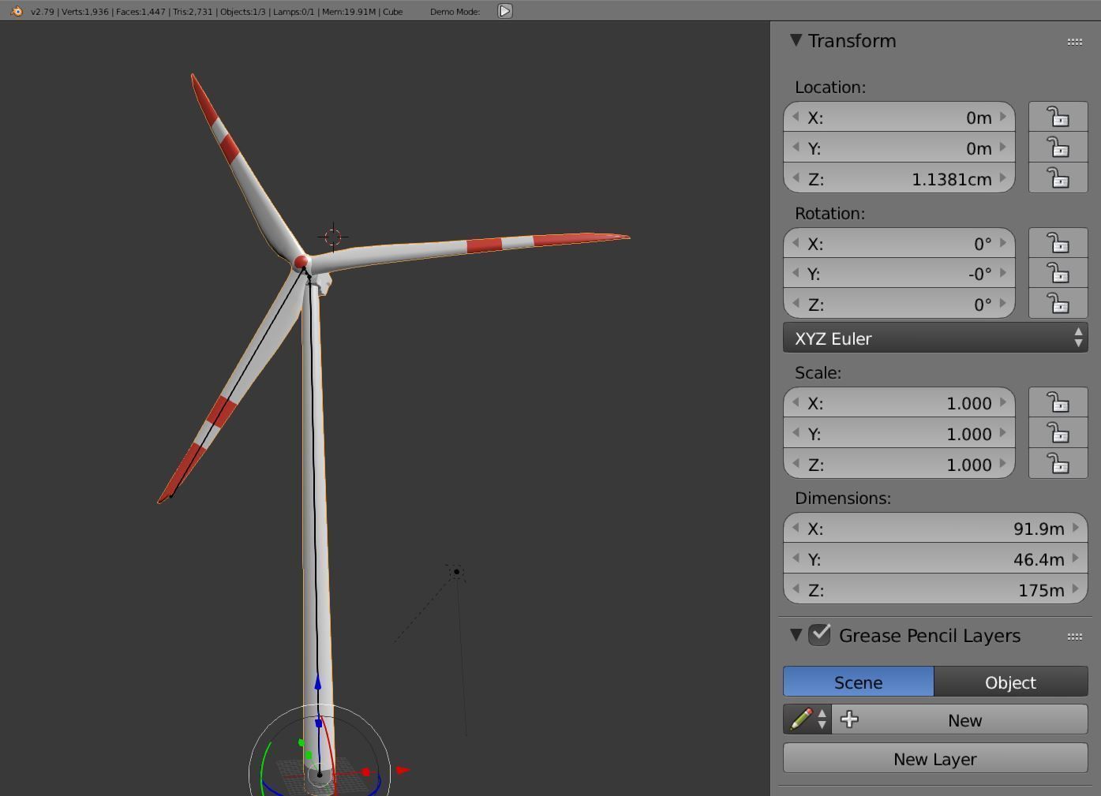Viewport: 1101px width, 796px height.
Task: Decrease Dimensions X with left arrow
Action: [796, 528]
